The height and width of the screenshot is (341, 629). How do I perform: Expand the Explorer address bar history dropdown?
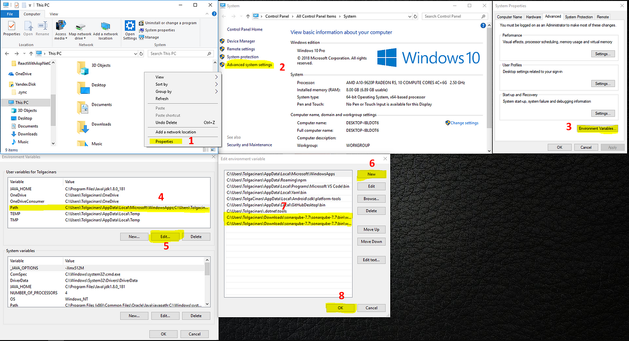pyautogui.click(x=136, y=54)
